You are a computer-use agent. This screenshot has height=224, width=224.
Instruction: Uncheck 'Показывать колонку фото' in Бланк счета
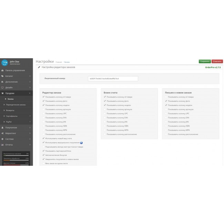click(x=105, y=101)
